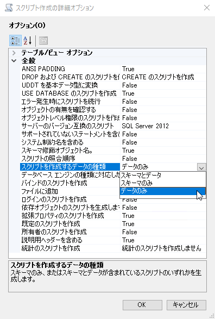Select the ANSI PADDING row

69,69
